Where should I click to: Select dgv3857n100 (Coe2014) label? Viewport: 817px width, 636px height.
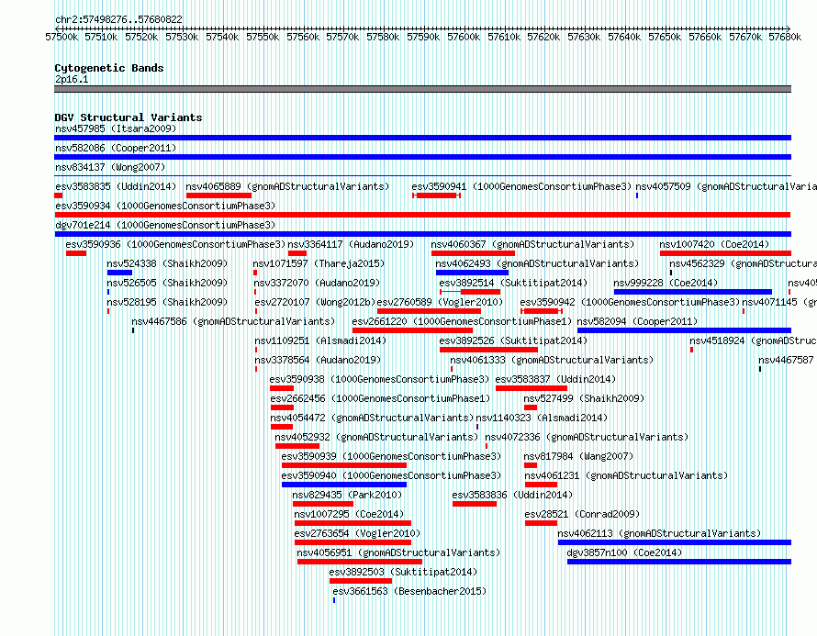click(624, 552)
